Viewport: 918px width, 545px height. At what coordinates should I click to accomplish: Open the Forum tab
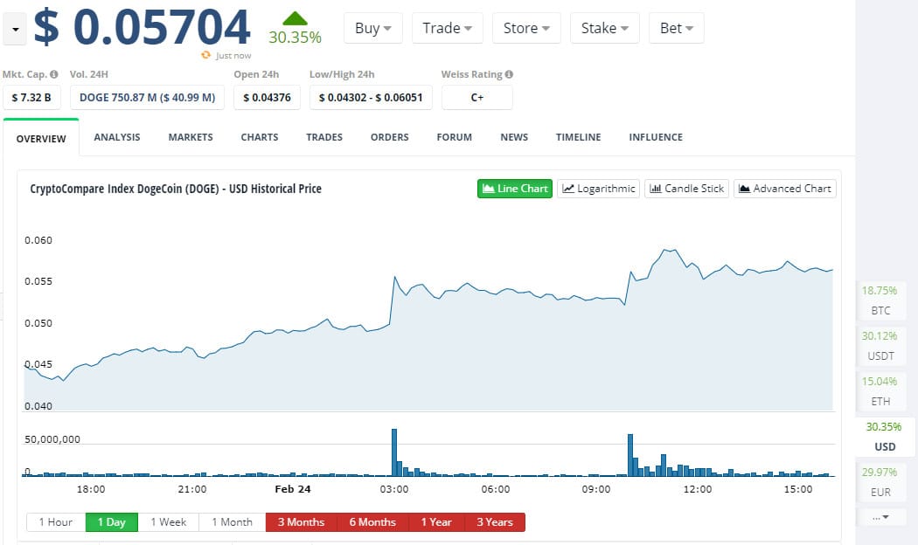[455, 137]
